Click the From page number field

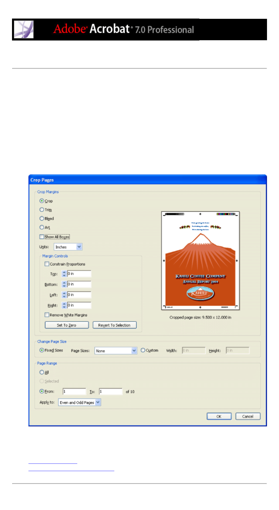[x=74, y=391]
